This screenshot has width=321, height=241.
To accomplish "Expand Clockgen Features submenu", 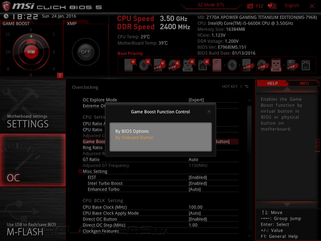I will coord(100,231).
